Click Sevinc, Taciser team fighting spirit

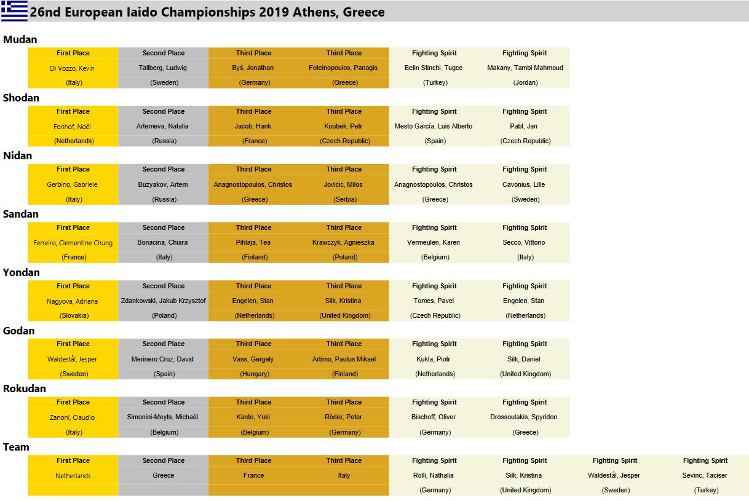pos(705,476)
